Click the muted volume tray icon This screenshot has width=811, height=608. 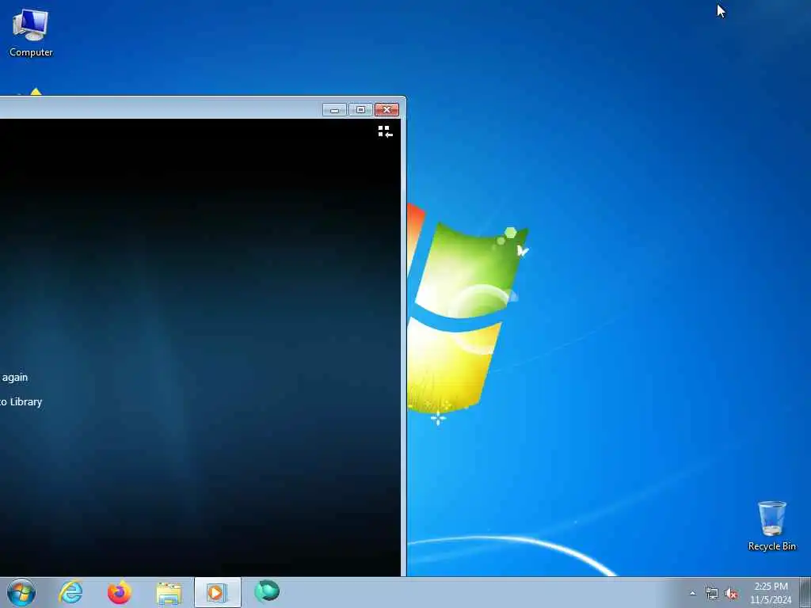pos(731,594)
